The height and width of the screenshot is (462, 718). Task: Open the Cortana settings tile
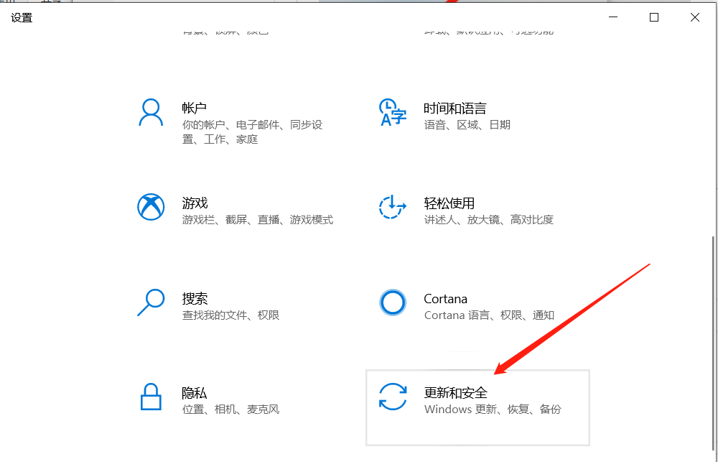pyautogui.click(x=474, y=305)
